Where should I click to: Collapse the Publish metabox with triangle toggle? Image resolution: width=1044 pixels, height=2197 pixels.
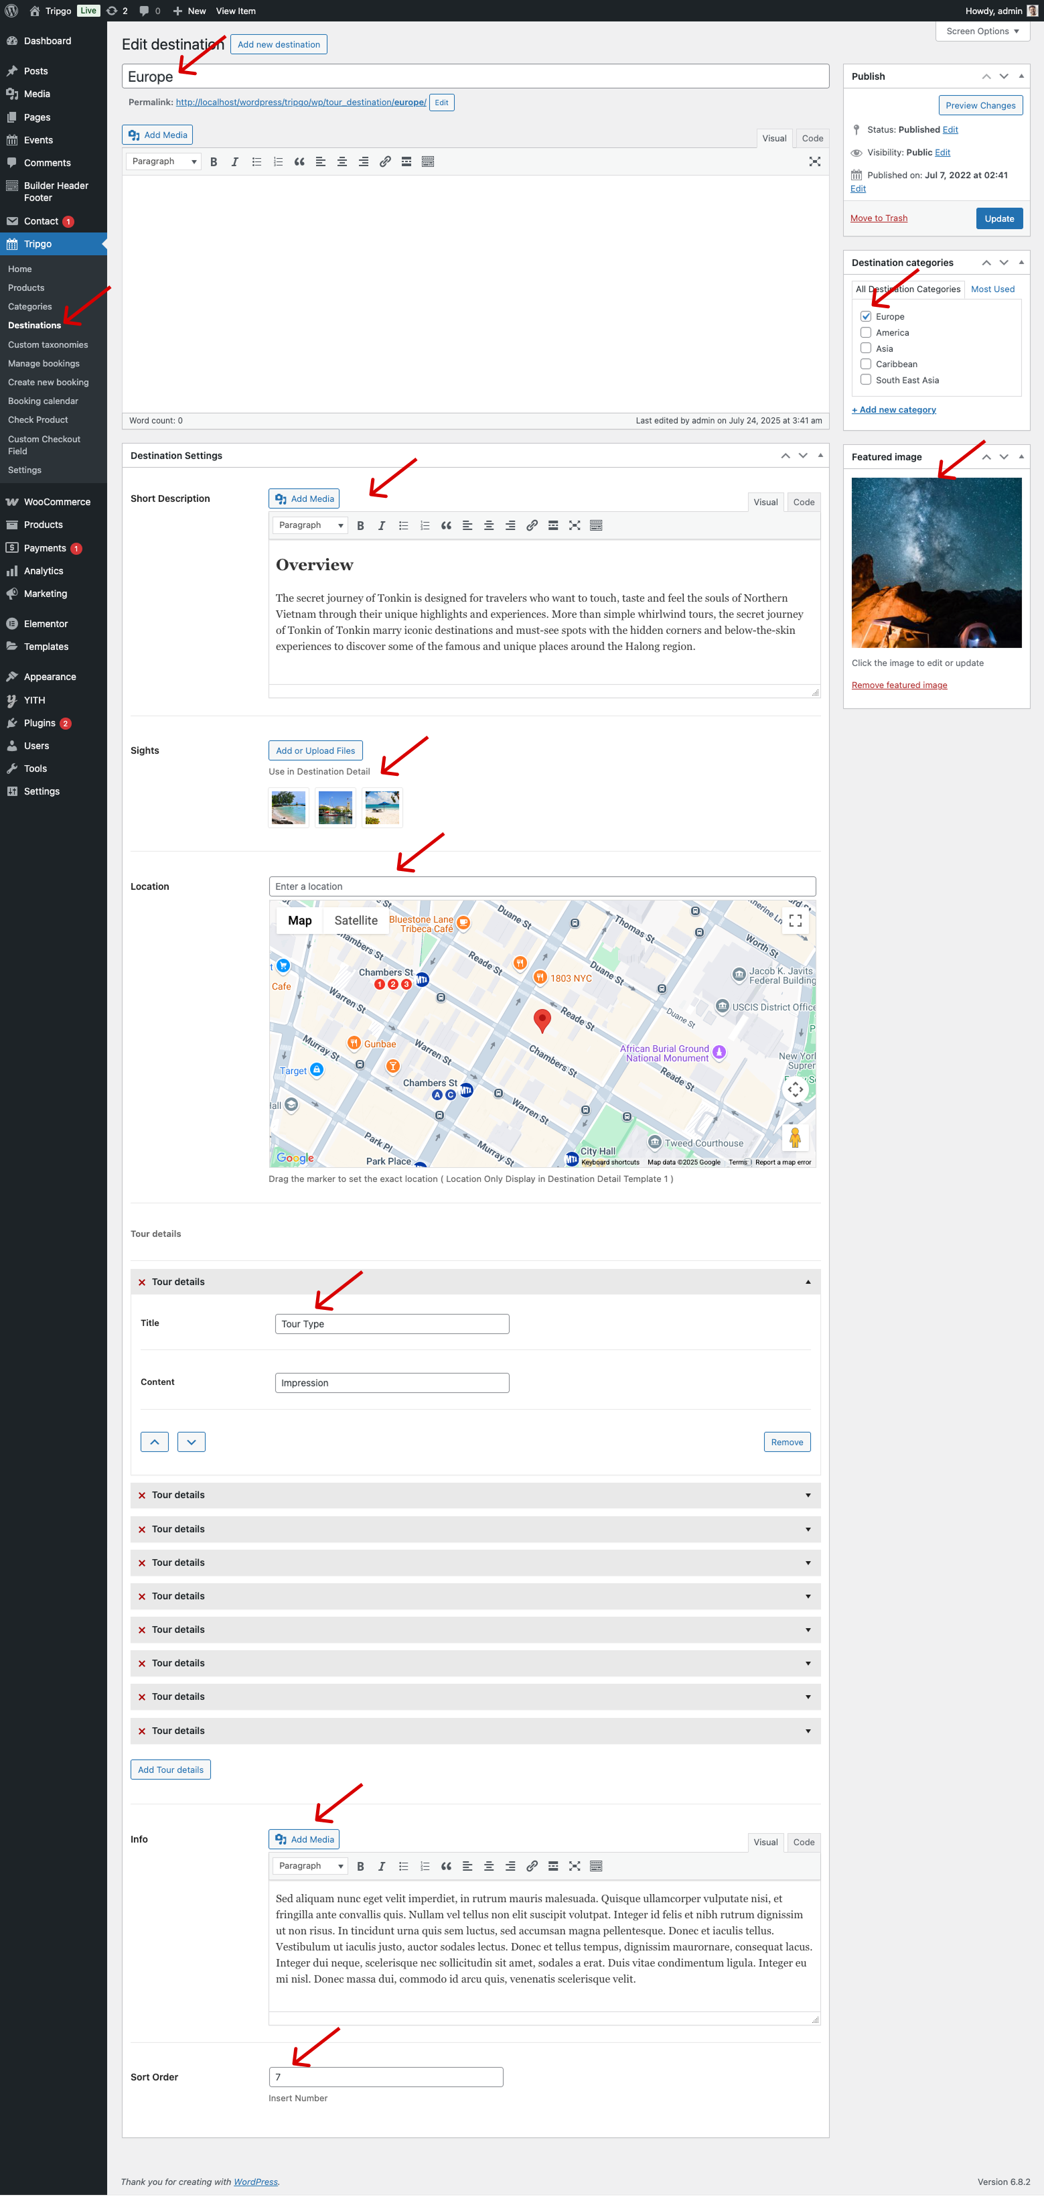click(1021, 76)
